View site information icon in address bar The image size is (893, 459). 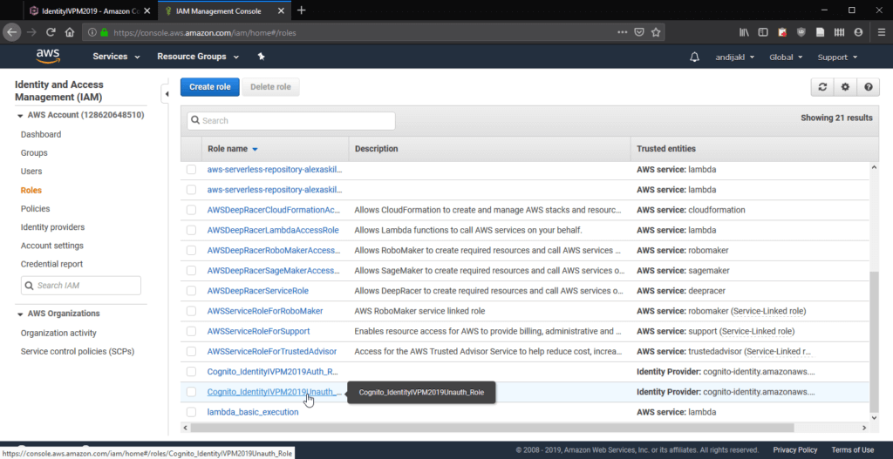coord(92,33)
